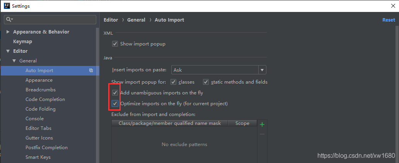
Task: Focus the settings search field
Action: (x=50, y=20)
